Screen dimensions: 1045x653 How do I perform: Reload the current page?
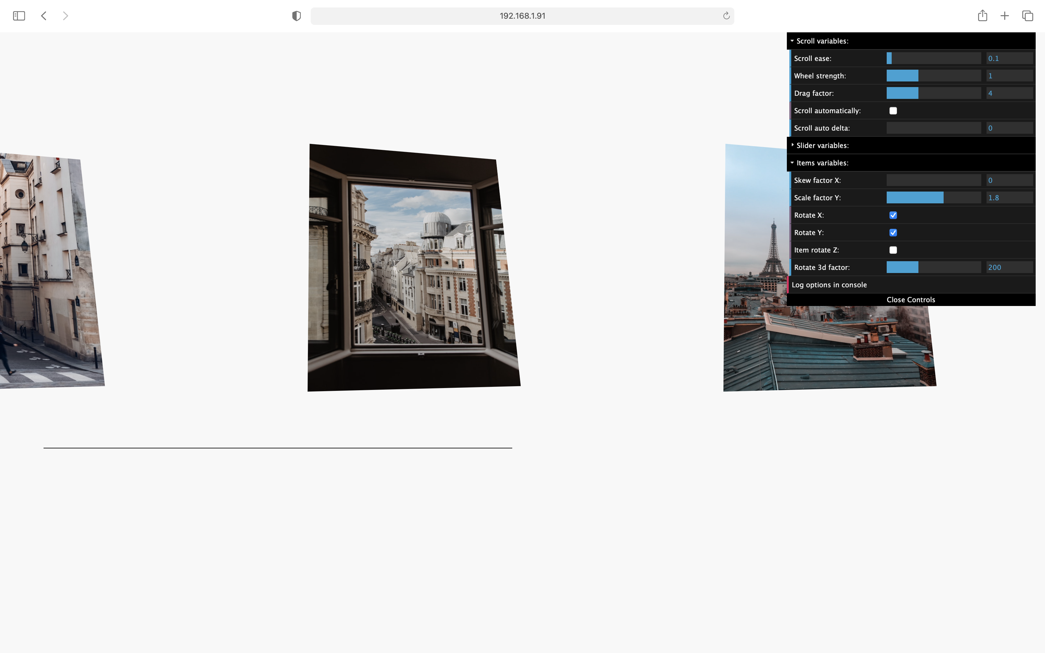point(726,16)
